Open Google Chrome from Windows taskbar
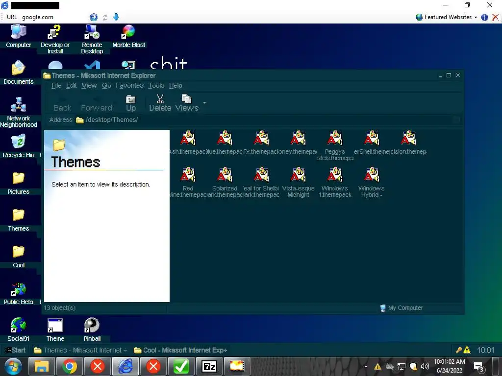The image size is (502, 376). tap(70, 366)
